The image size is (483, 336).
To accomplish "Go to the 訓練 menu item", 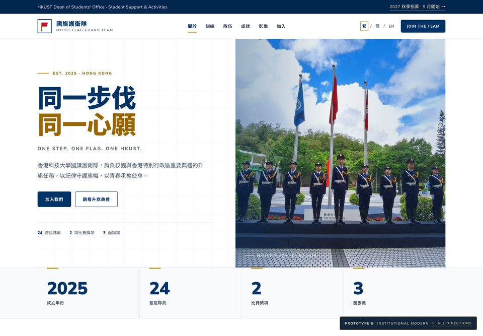I will click(210, 26).
